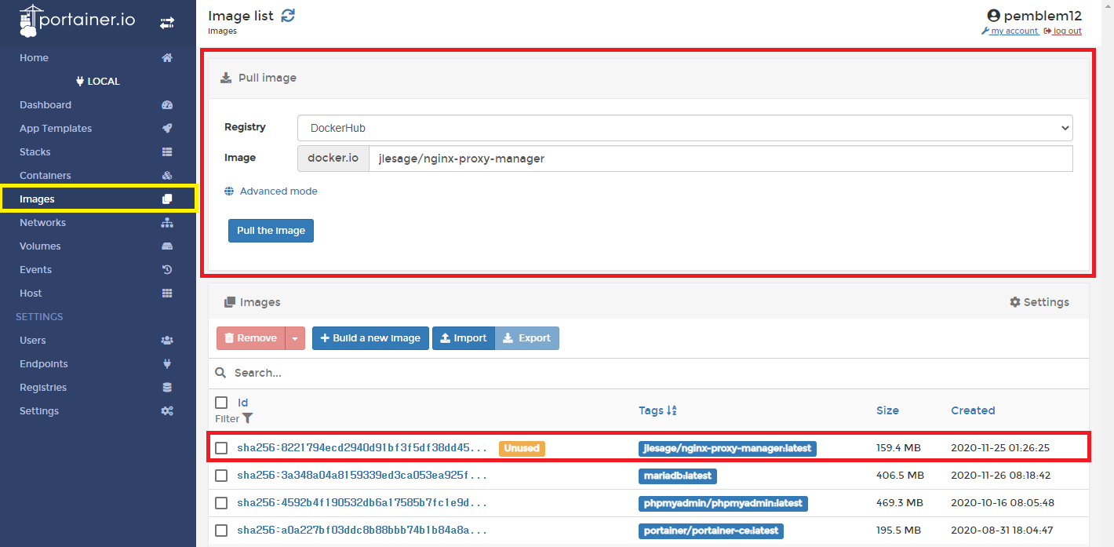Click the Registries stack icon in sidebar
Screen dimensions: 1114x547
pos(167,387)
